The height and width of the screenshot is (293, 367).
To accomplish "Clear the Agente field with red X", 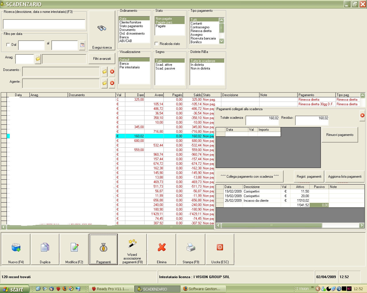I will (x=112, y=83).
